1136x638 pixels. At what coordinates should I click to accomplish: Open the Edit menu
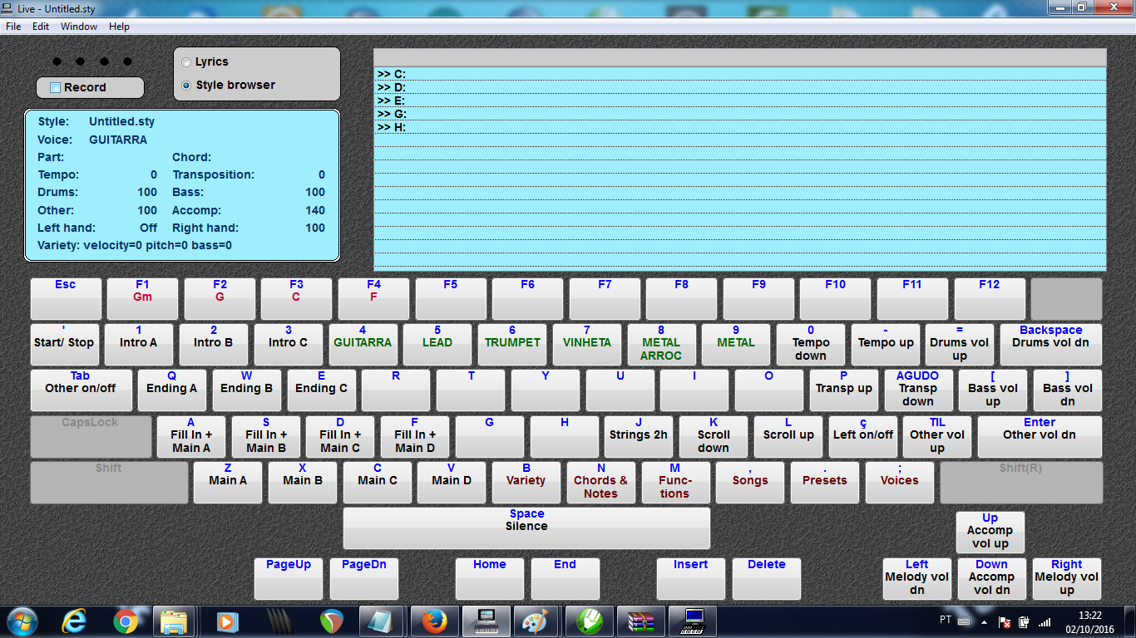pos(41,27)
